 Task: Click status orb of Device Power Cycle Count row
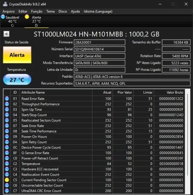click(x=7, y=147)
